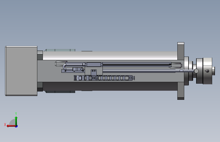The height and width of the screenshot is (142, 220).
Task: Select the tall flange plate near right end
Action: 181,71
